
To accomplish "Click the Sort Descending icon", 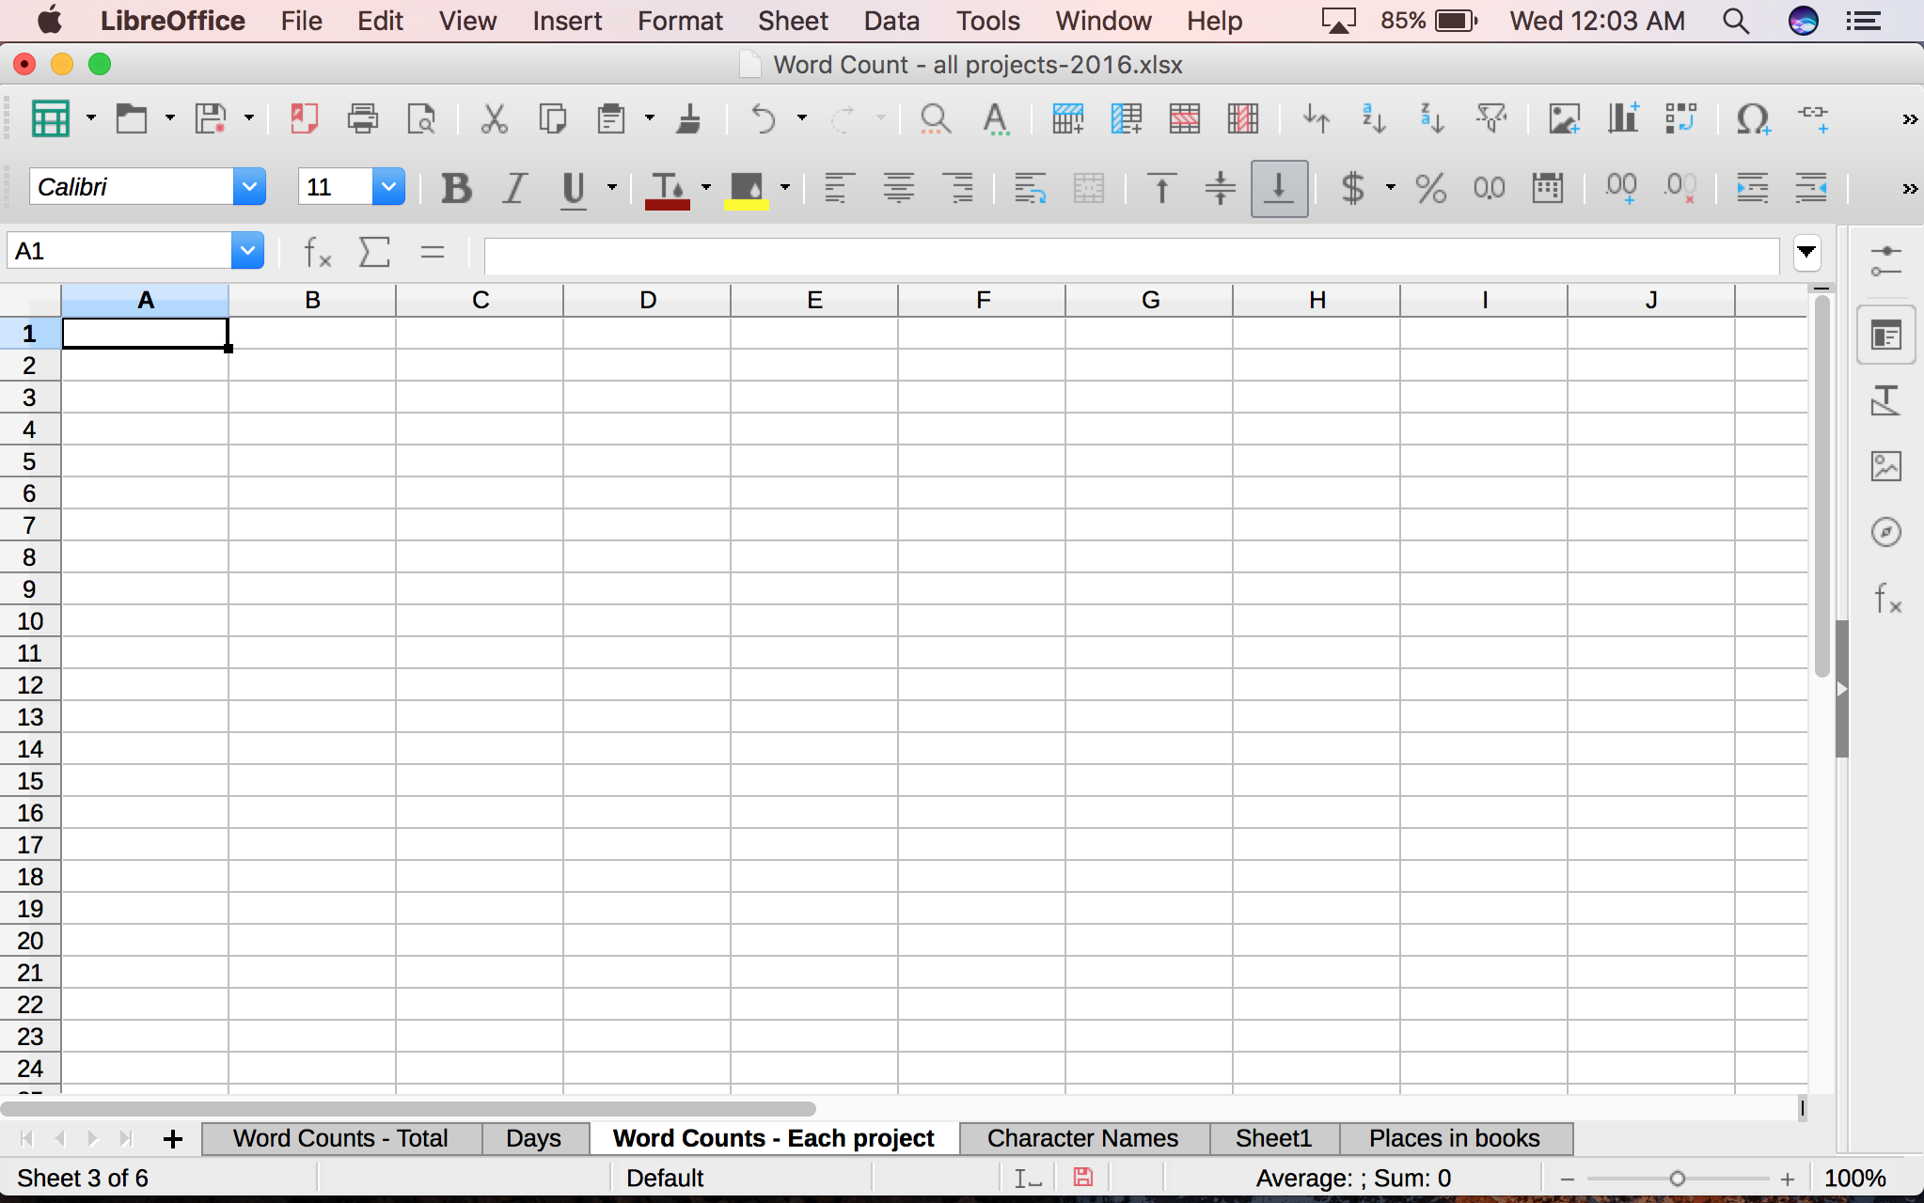I will point(1432,117).
